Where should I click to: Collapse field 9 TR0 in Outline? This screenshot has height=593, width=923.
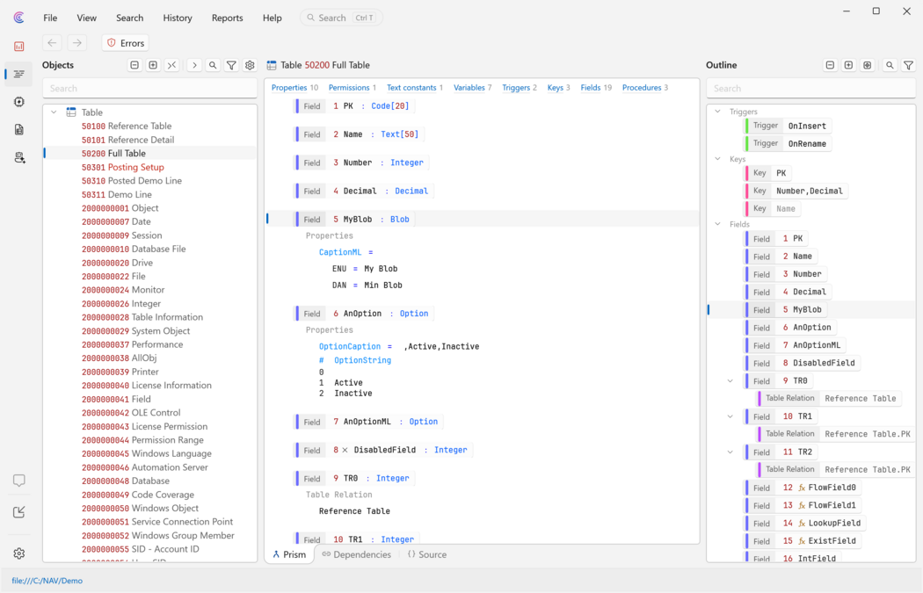pos(730,380)
